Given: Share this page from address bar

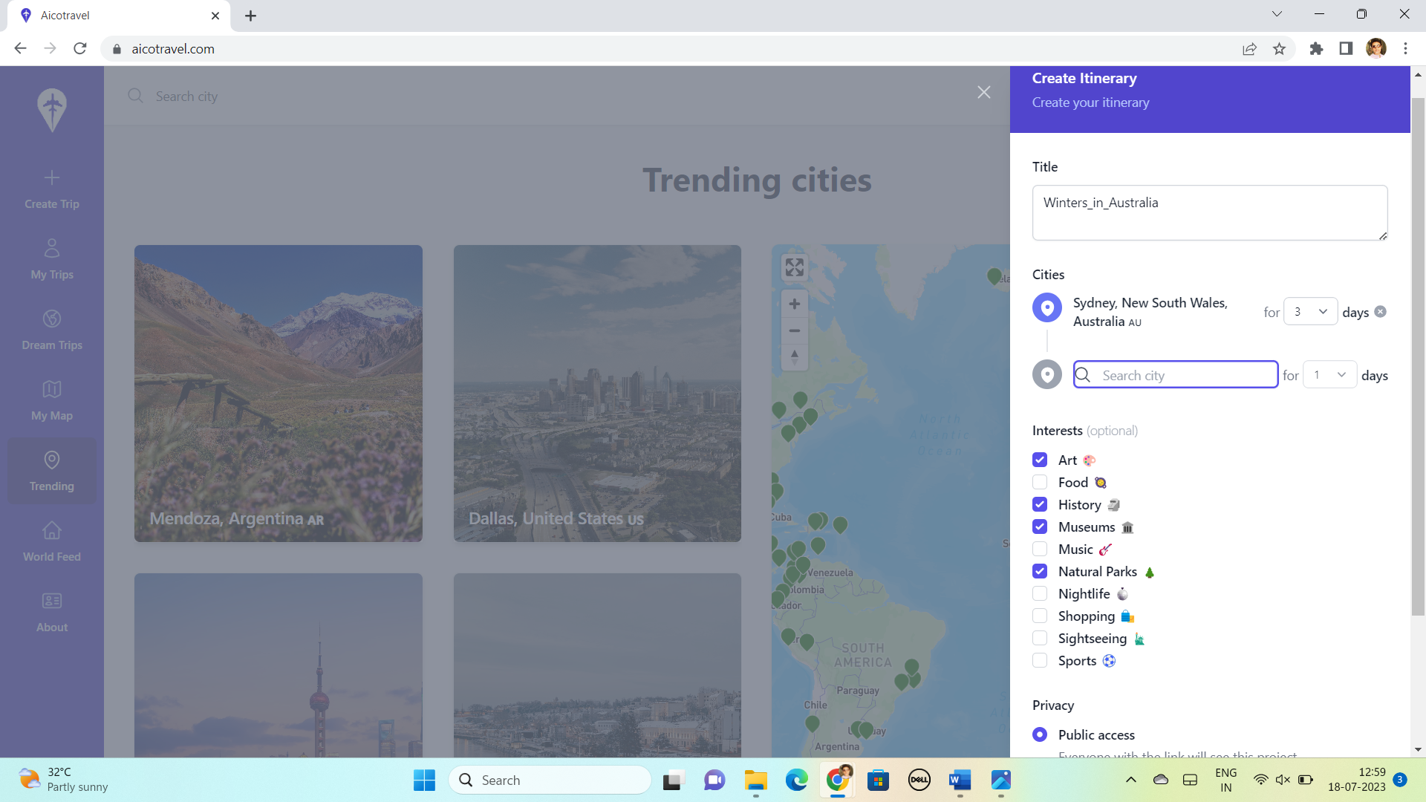Looking at the screenshot, I should click(1249, 49).
